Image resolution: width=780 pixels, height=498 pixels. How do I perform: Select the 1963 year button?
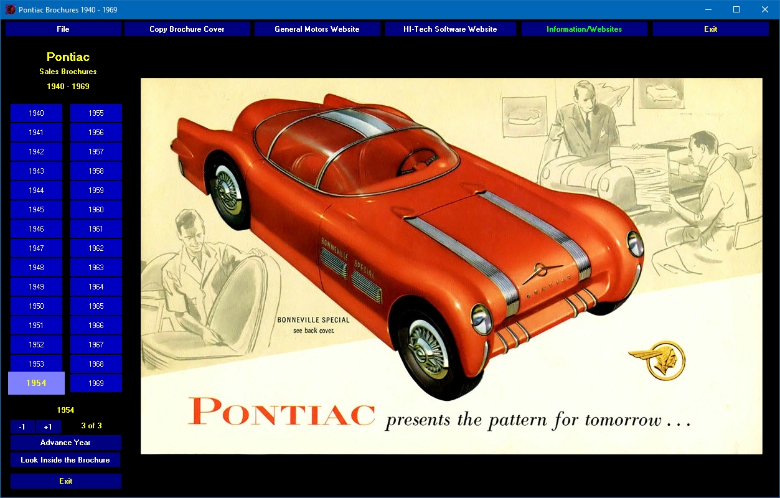(x=96, y=268)
